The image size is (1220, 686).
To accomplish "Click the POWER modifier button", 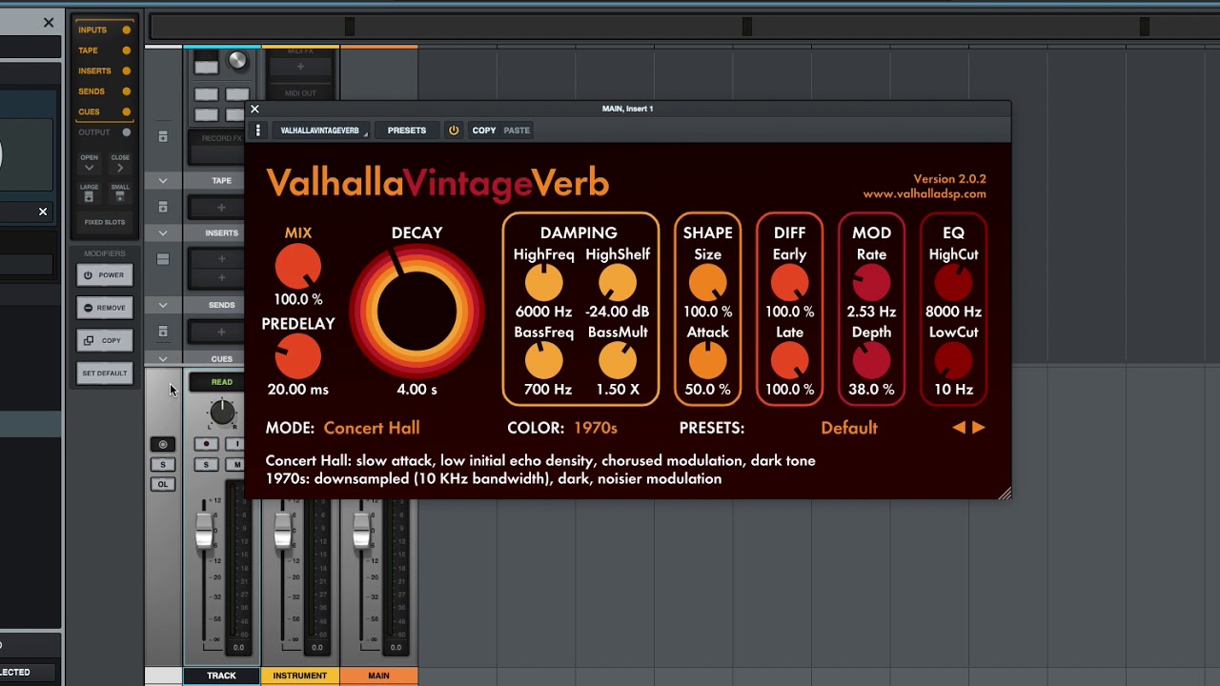I will [x=104, y=275].
